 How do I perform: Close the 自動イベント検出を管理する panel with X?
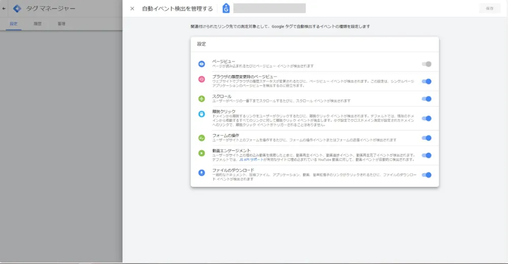click(x=132, y=9)
